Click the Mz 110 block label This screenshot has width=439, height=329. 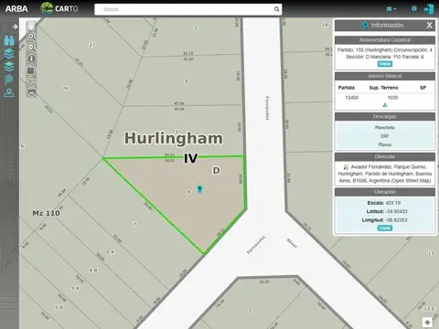(x=46, y=213)
